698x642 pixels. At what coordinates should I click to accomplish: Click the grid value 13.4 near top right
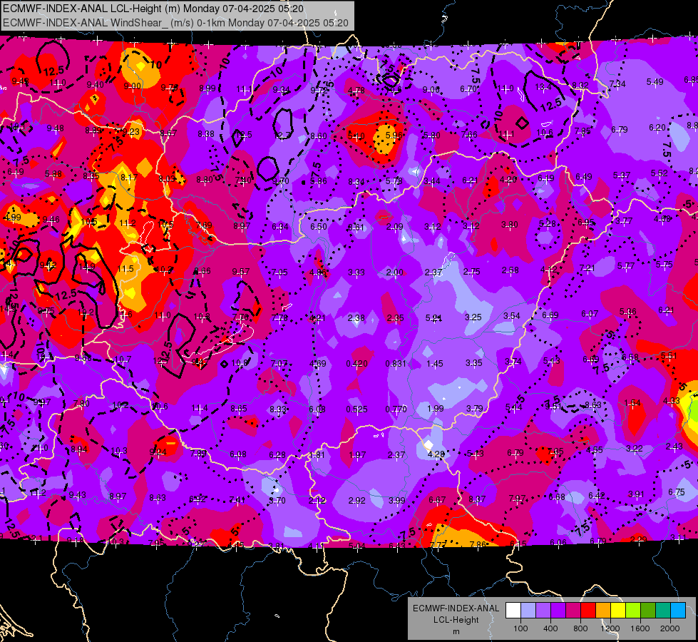pos(543,87)
